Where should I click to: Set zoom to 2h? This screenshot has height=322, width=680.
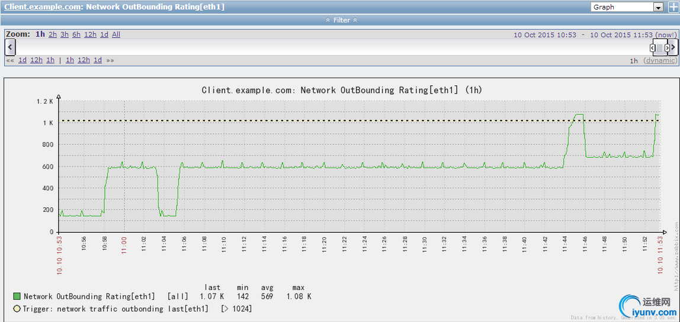pyautogui.click(x=53, y=34)
